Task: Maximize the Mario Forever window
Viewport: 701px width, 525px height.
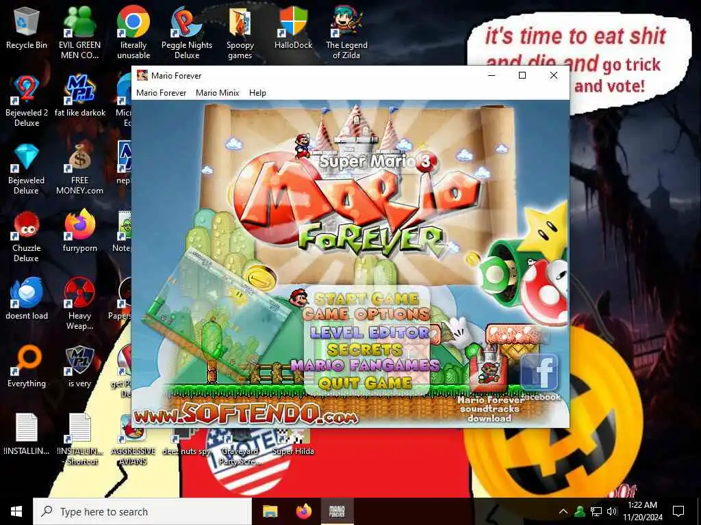Action: point(522,75)
